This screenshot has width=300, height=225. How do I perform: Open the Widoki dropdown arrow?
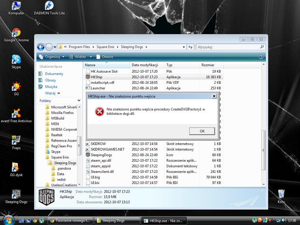(91, 57)
